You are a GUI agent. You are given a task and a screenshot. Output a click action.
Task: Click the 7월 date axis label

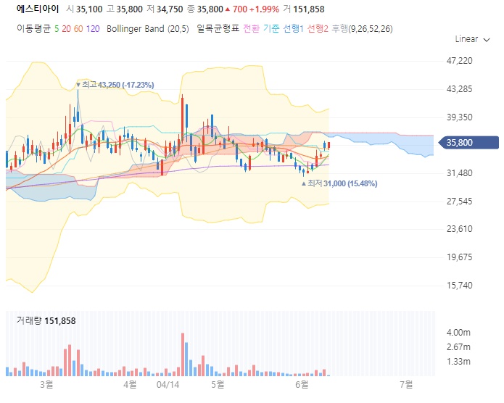(407, 384)
